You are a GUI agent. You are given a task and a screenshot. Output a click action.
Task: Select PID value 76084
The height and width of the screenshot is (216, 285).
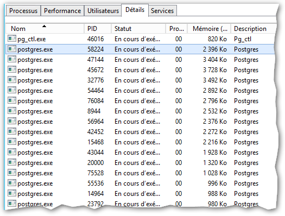(96, 101)
